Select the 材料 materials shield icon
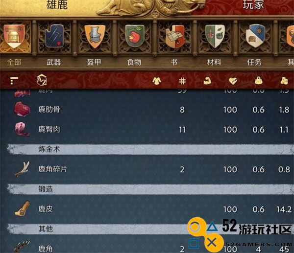The width and height of the screenshot is (294, 253). pos(215,36)
